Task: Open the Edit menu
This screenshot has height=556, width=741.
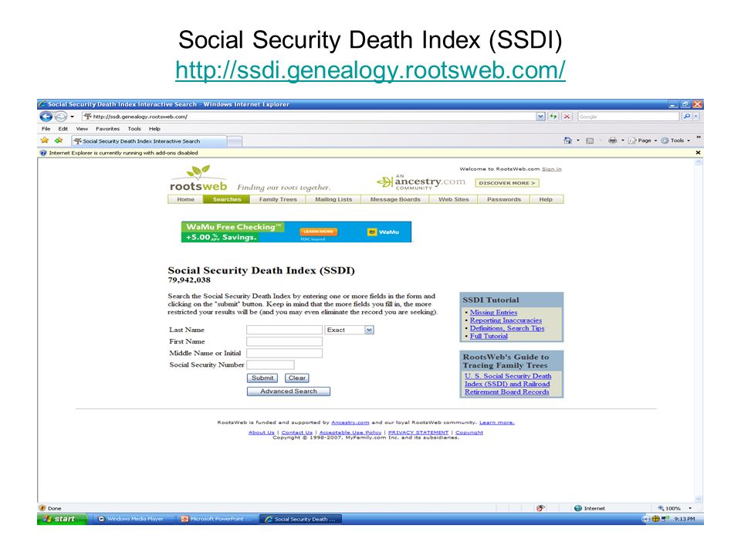Action: click(x=63, y=129)
